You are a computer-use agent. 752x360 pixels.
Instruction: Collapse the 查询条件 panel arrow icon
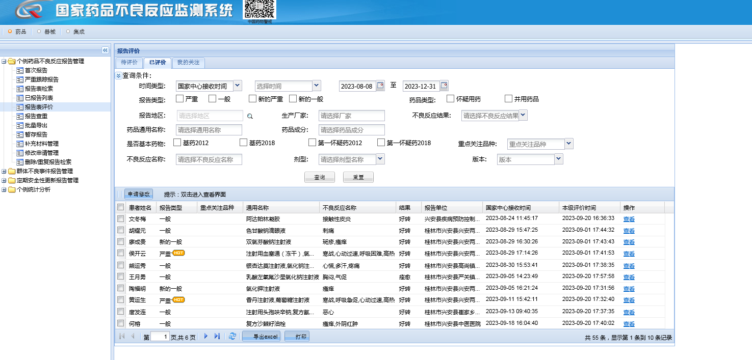[118, 75]
